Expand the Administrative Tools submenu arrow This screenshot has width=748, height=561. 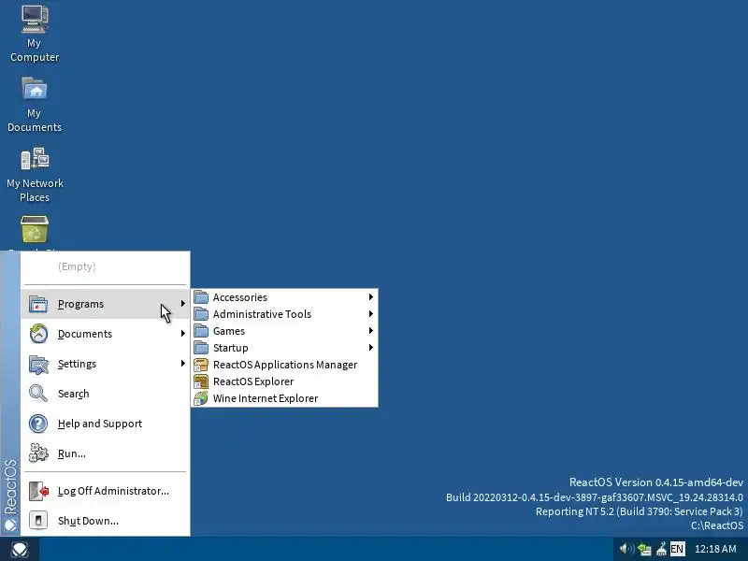(x=370, y=313)
